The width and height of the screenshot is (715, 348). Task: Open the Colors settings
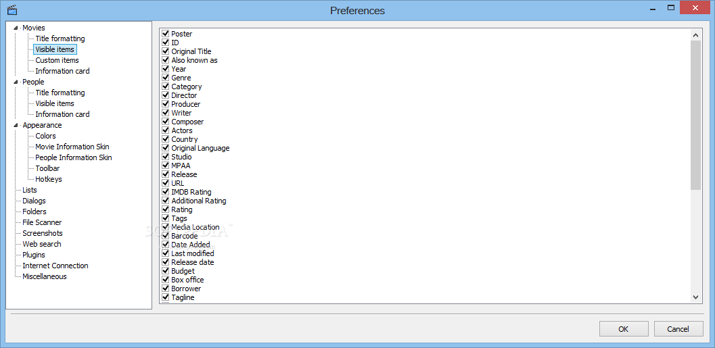coord(45,136)
